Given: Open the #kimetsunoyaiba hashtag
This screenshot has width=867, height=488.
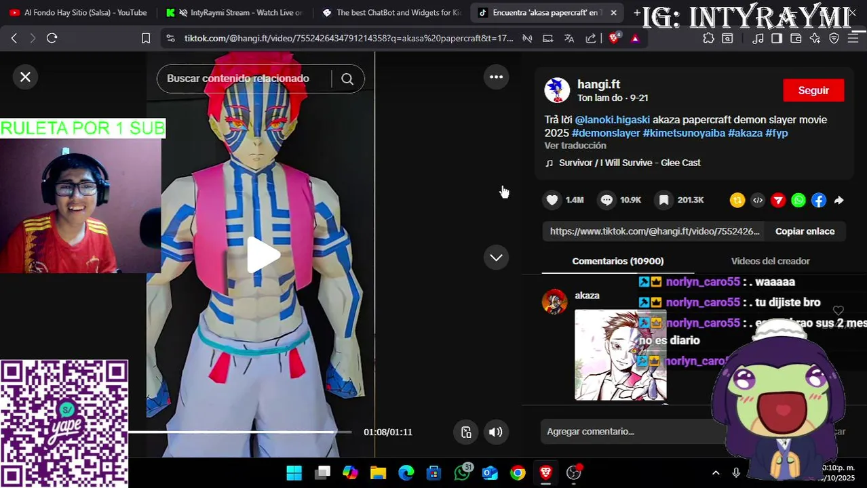Looking at the screenshot, I should pyautogui.click(x=684, y=133).
